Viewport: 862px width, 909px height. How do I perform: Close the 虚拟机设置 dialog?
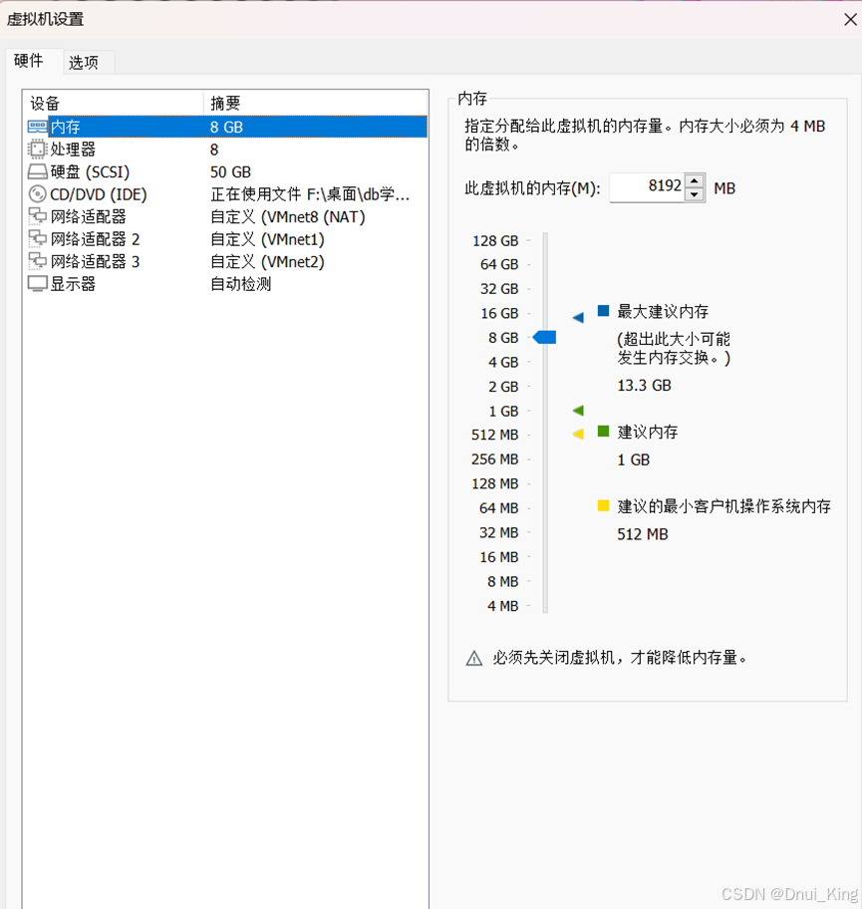pos(850,20)
